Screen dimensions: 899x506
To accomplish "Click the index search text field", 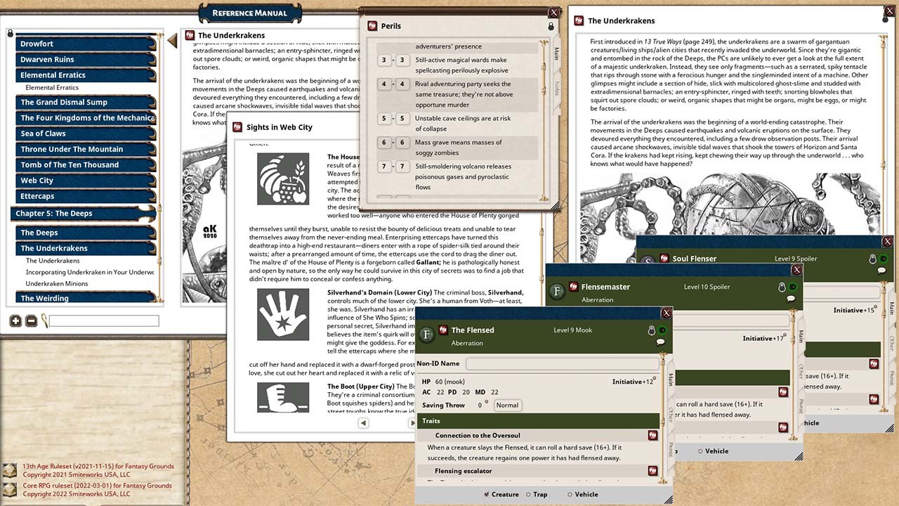I will point(104,321).
